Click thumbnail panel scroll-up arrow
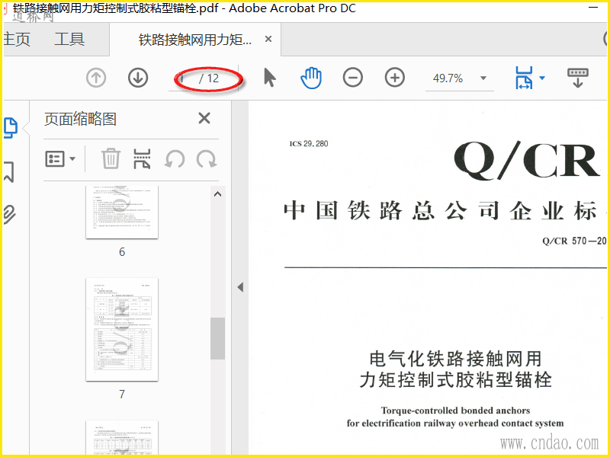This screenshot has width=610, height=457. click(218, 194)
